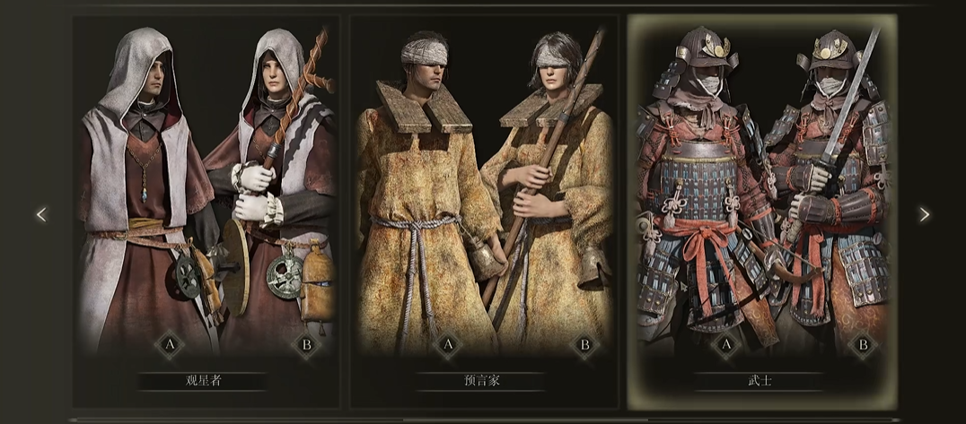Viewport: 966px width, 424px height.
Task: Select the 预言家 class name label
Action: pyautogui.click(x=481, y=380)
